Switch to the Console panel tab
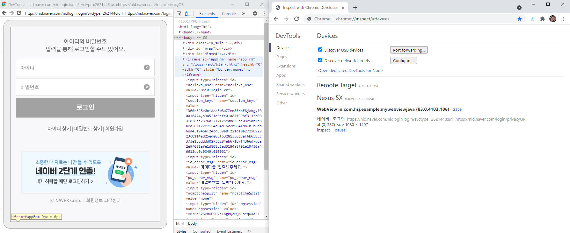Screen dimensions: 570x233 [x=229, y=14]
